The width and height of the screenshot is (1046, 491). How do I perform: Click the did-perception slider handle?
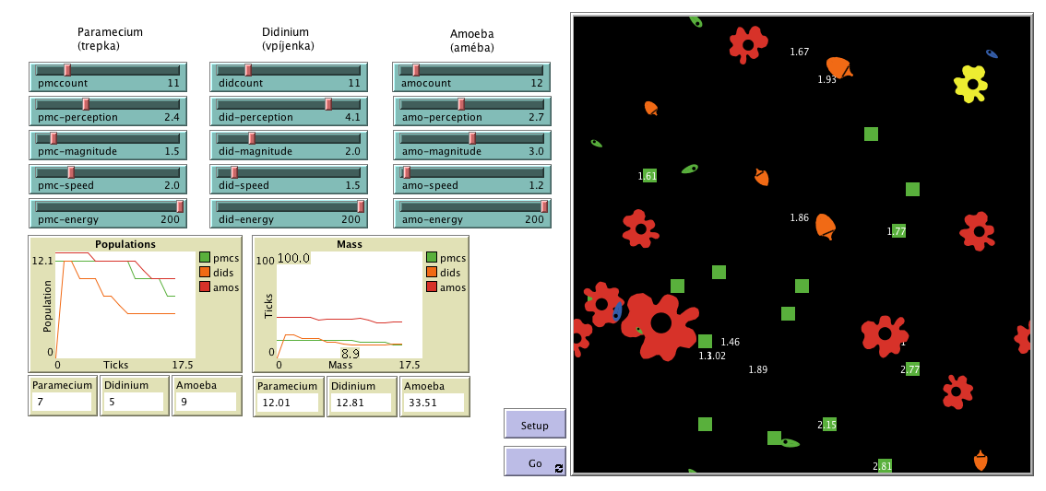click(x=328, y=104)
